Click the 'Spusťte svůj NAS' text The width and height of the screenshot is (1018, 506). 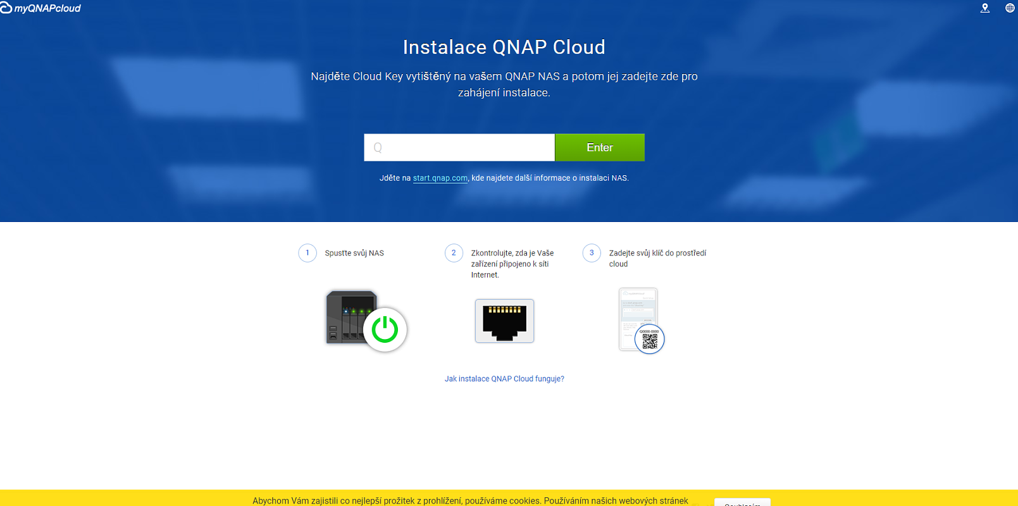pyautogui.click(x=354, y=253)
